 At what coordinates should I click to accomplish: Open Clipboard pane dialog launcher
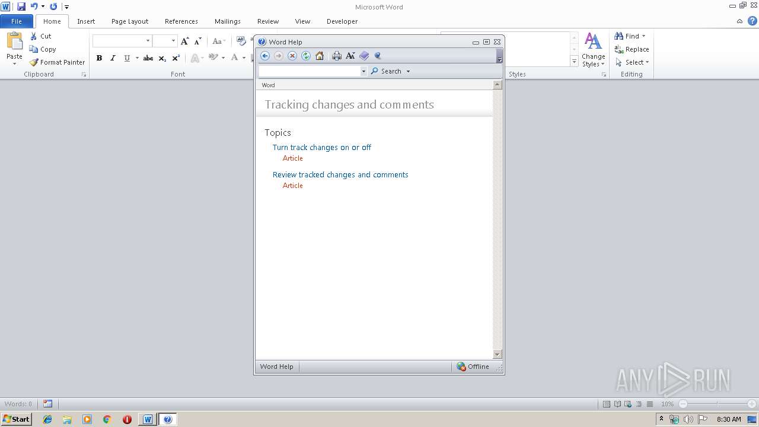click(x=84, y=75)
